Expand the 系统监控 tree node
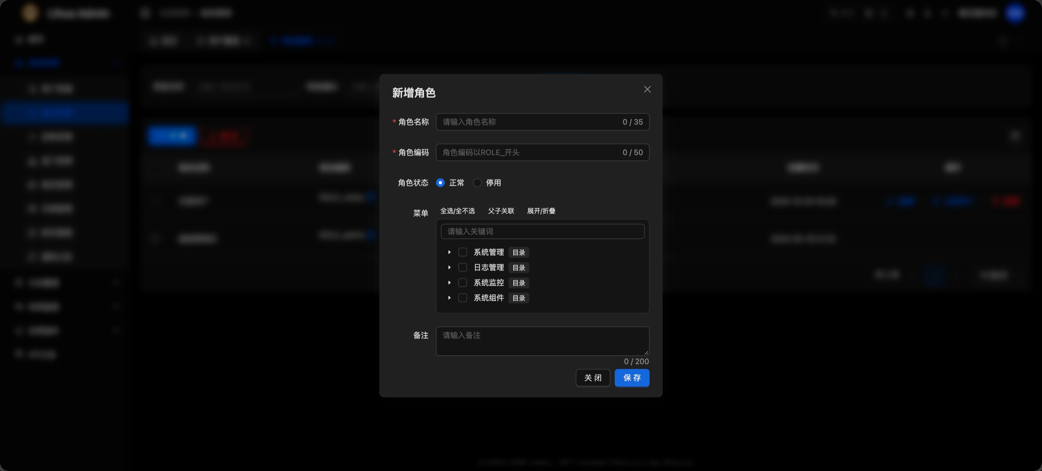The height and width of the screenshot is (471, 1042). tap(449, 283)
